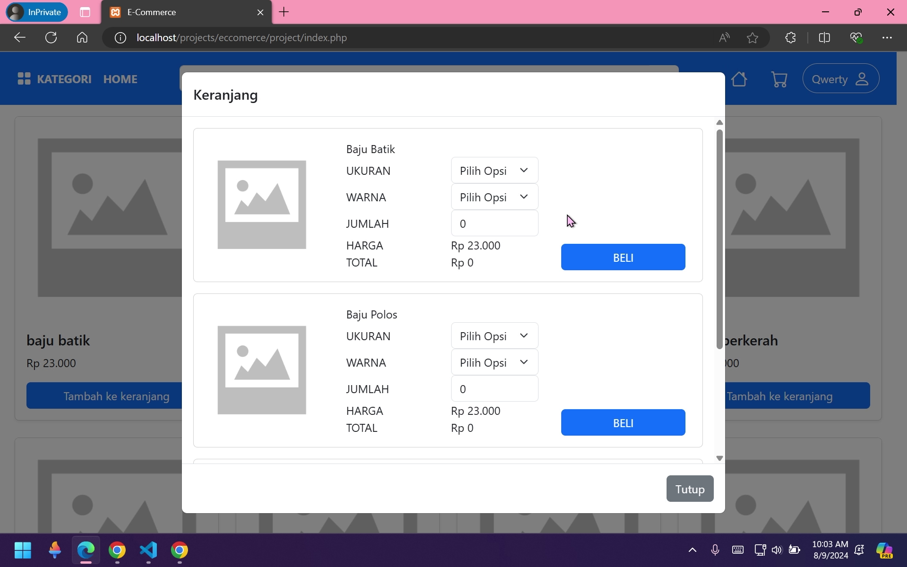
Task: Open the tab actions menu icon
Action: [x=85, y=12]
